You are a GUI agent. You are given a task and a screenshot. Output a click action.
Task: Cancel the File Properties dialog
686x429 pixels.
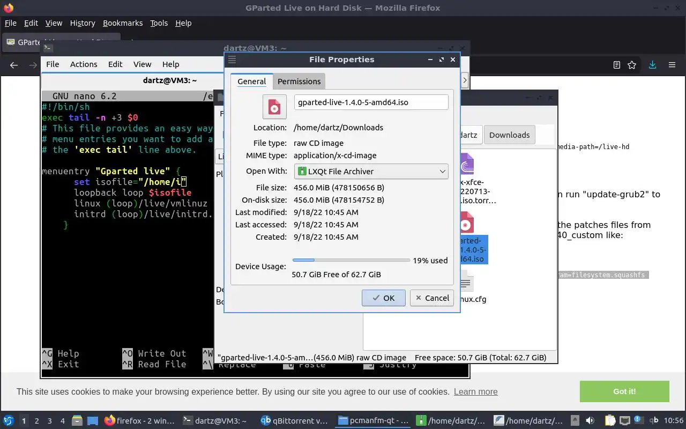(x=432, y=298)
